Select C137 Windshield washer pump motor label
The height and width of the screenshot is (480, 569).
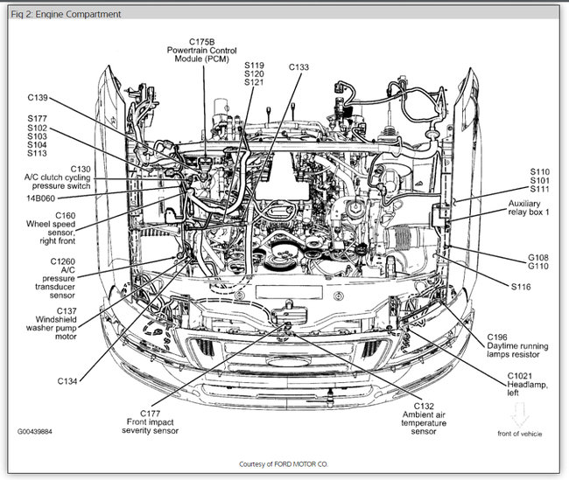coord(51,323)
